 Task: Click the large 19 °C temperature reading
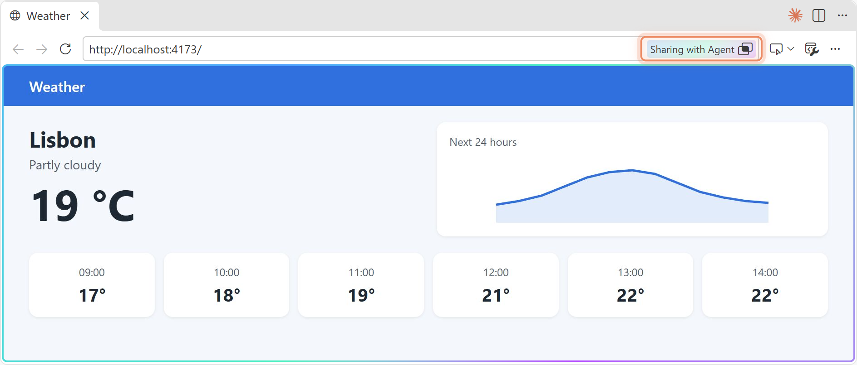pyautogui.click(x=83, y=206)
